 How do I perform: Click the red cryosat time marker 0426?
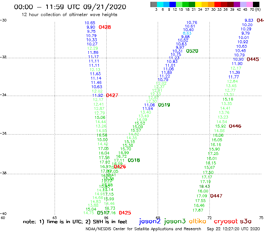click(x=120, y=167)
